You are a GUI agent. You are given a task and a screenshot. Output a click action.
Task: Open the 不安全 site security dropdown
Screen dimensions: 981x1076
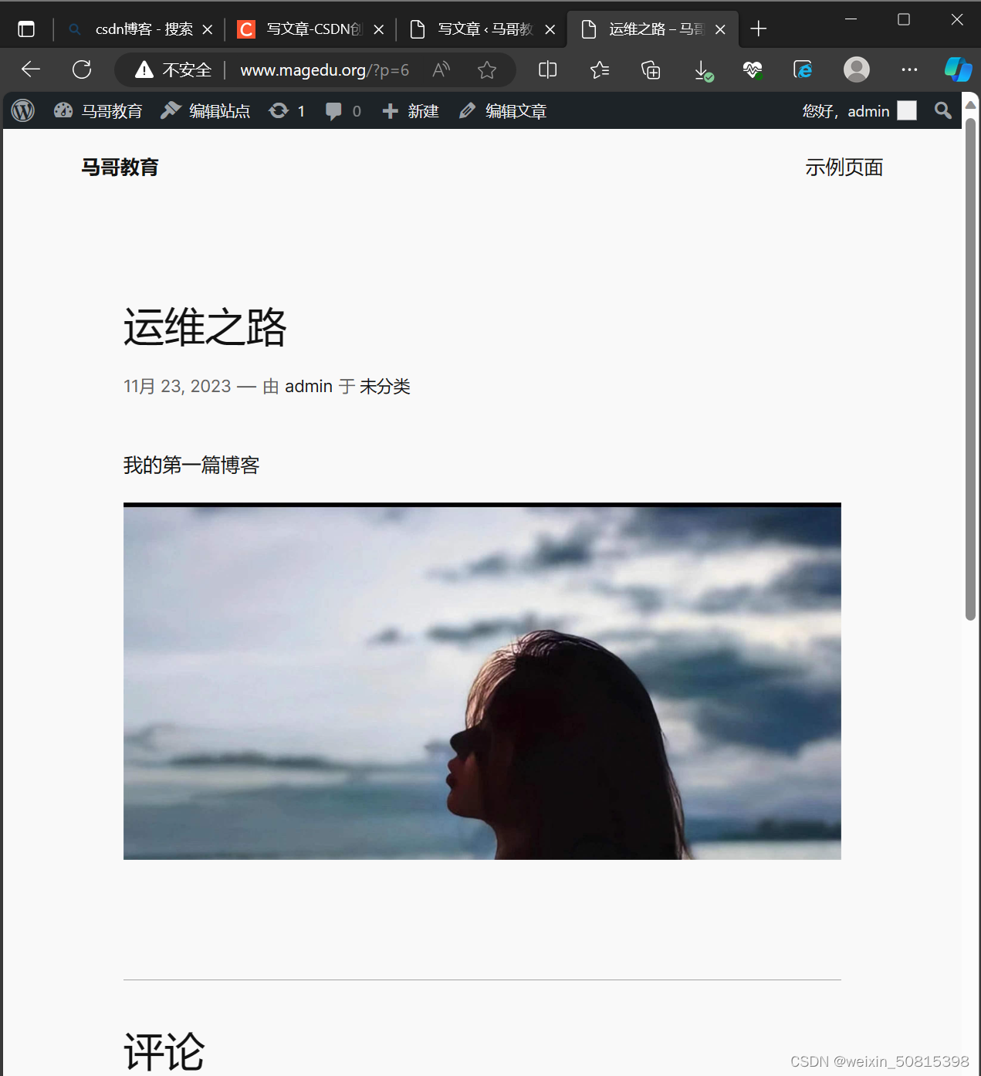point(171,69)
